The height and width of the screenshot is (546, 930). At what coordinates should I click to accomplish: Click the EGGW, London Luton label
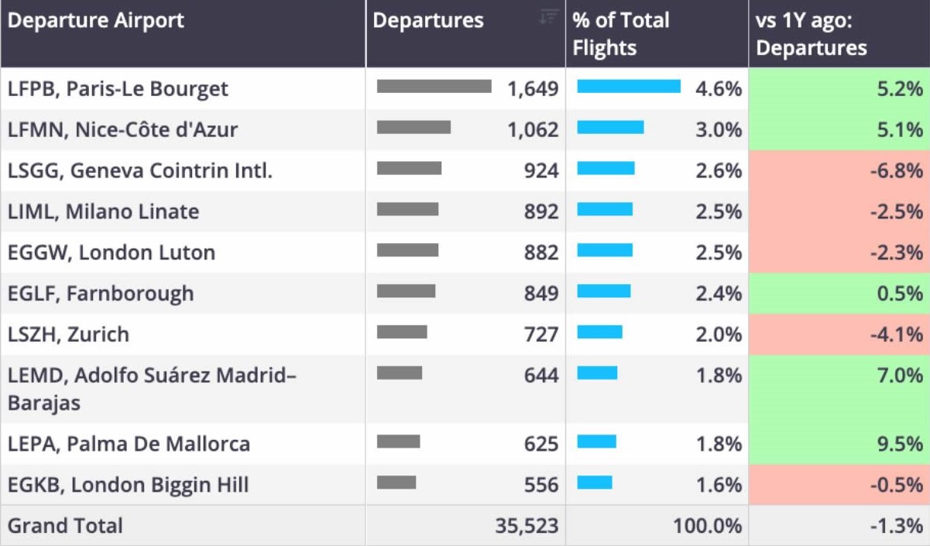[112, 252]
